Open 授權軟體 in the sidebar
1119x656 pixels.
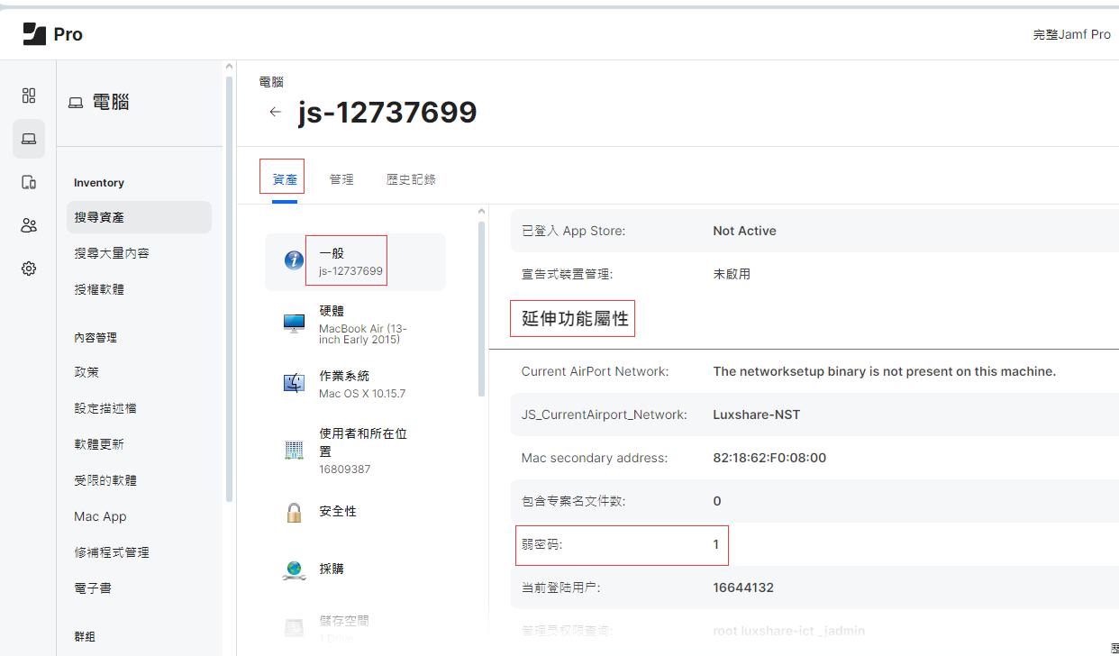tap(99, 289)
